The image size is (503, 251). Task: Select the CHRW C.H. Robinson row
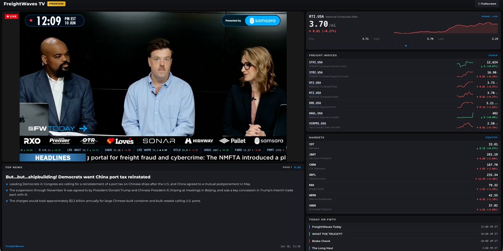click(x=403, y=166)
